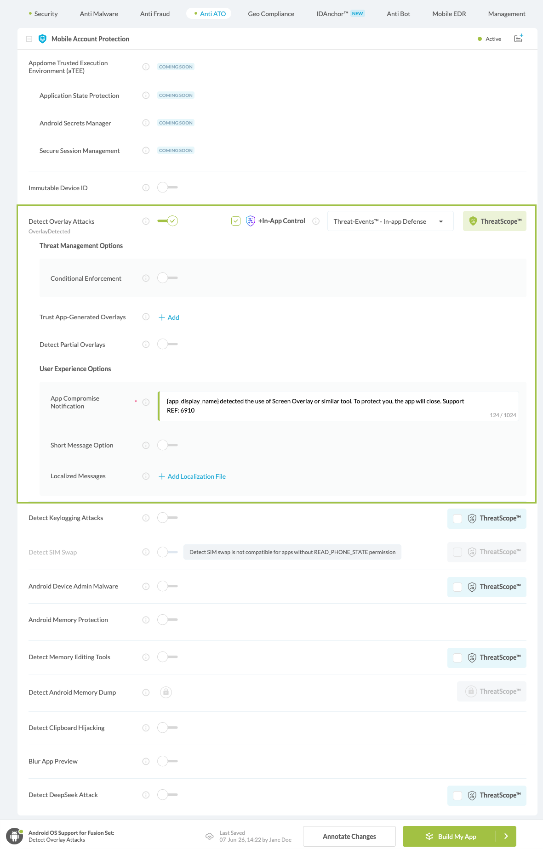Turn on Android Memory Protection

coord(167,620)
